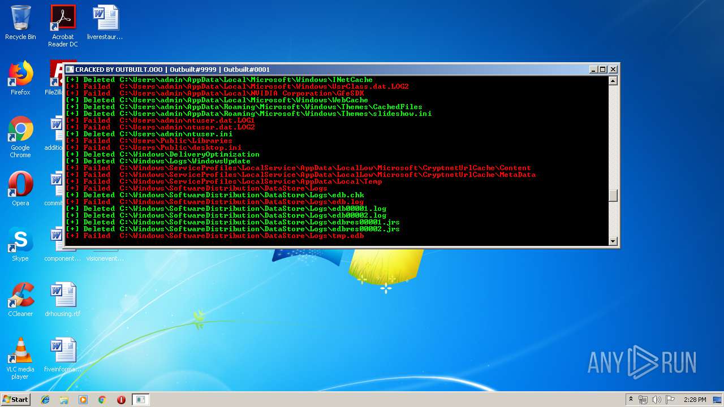Image resolution: width=724 pixels, height=407 pixels.
Task: Maximize the CRACKED BY OUTBUILT console window
Action: pyautogui.click(x=603, y=70)
